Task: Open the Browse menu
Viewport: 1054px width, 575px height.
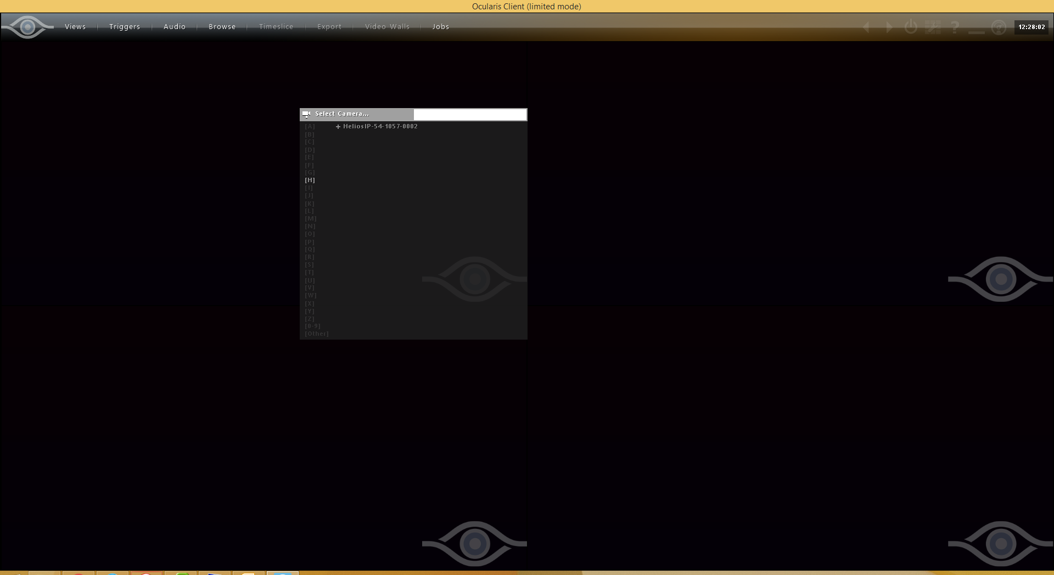Action: click(x=222, y=27)
